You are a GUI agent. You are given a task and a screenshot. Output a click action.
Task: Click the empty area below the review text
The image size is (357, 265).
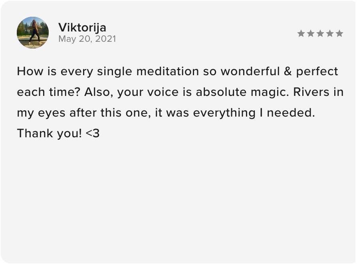pos(178,199)
